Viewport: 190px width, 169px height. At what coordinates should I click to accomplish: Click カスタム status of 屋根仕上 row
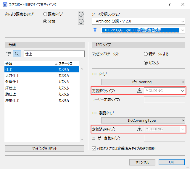(x=64, y=100)
